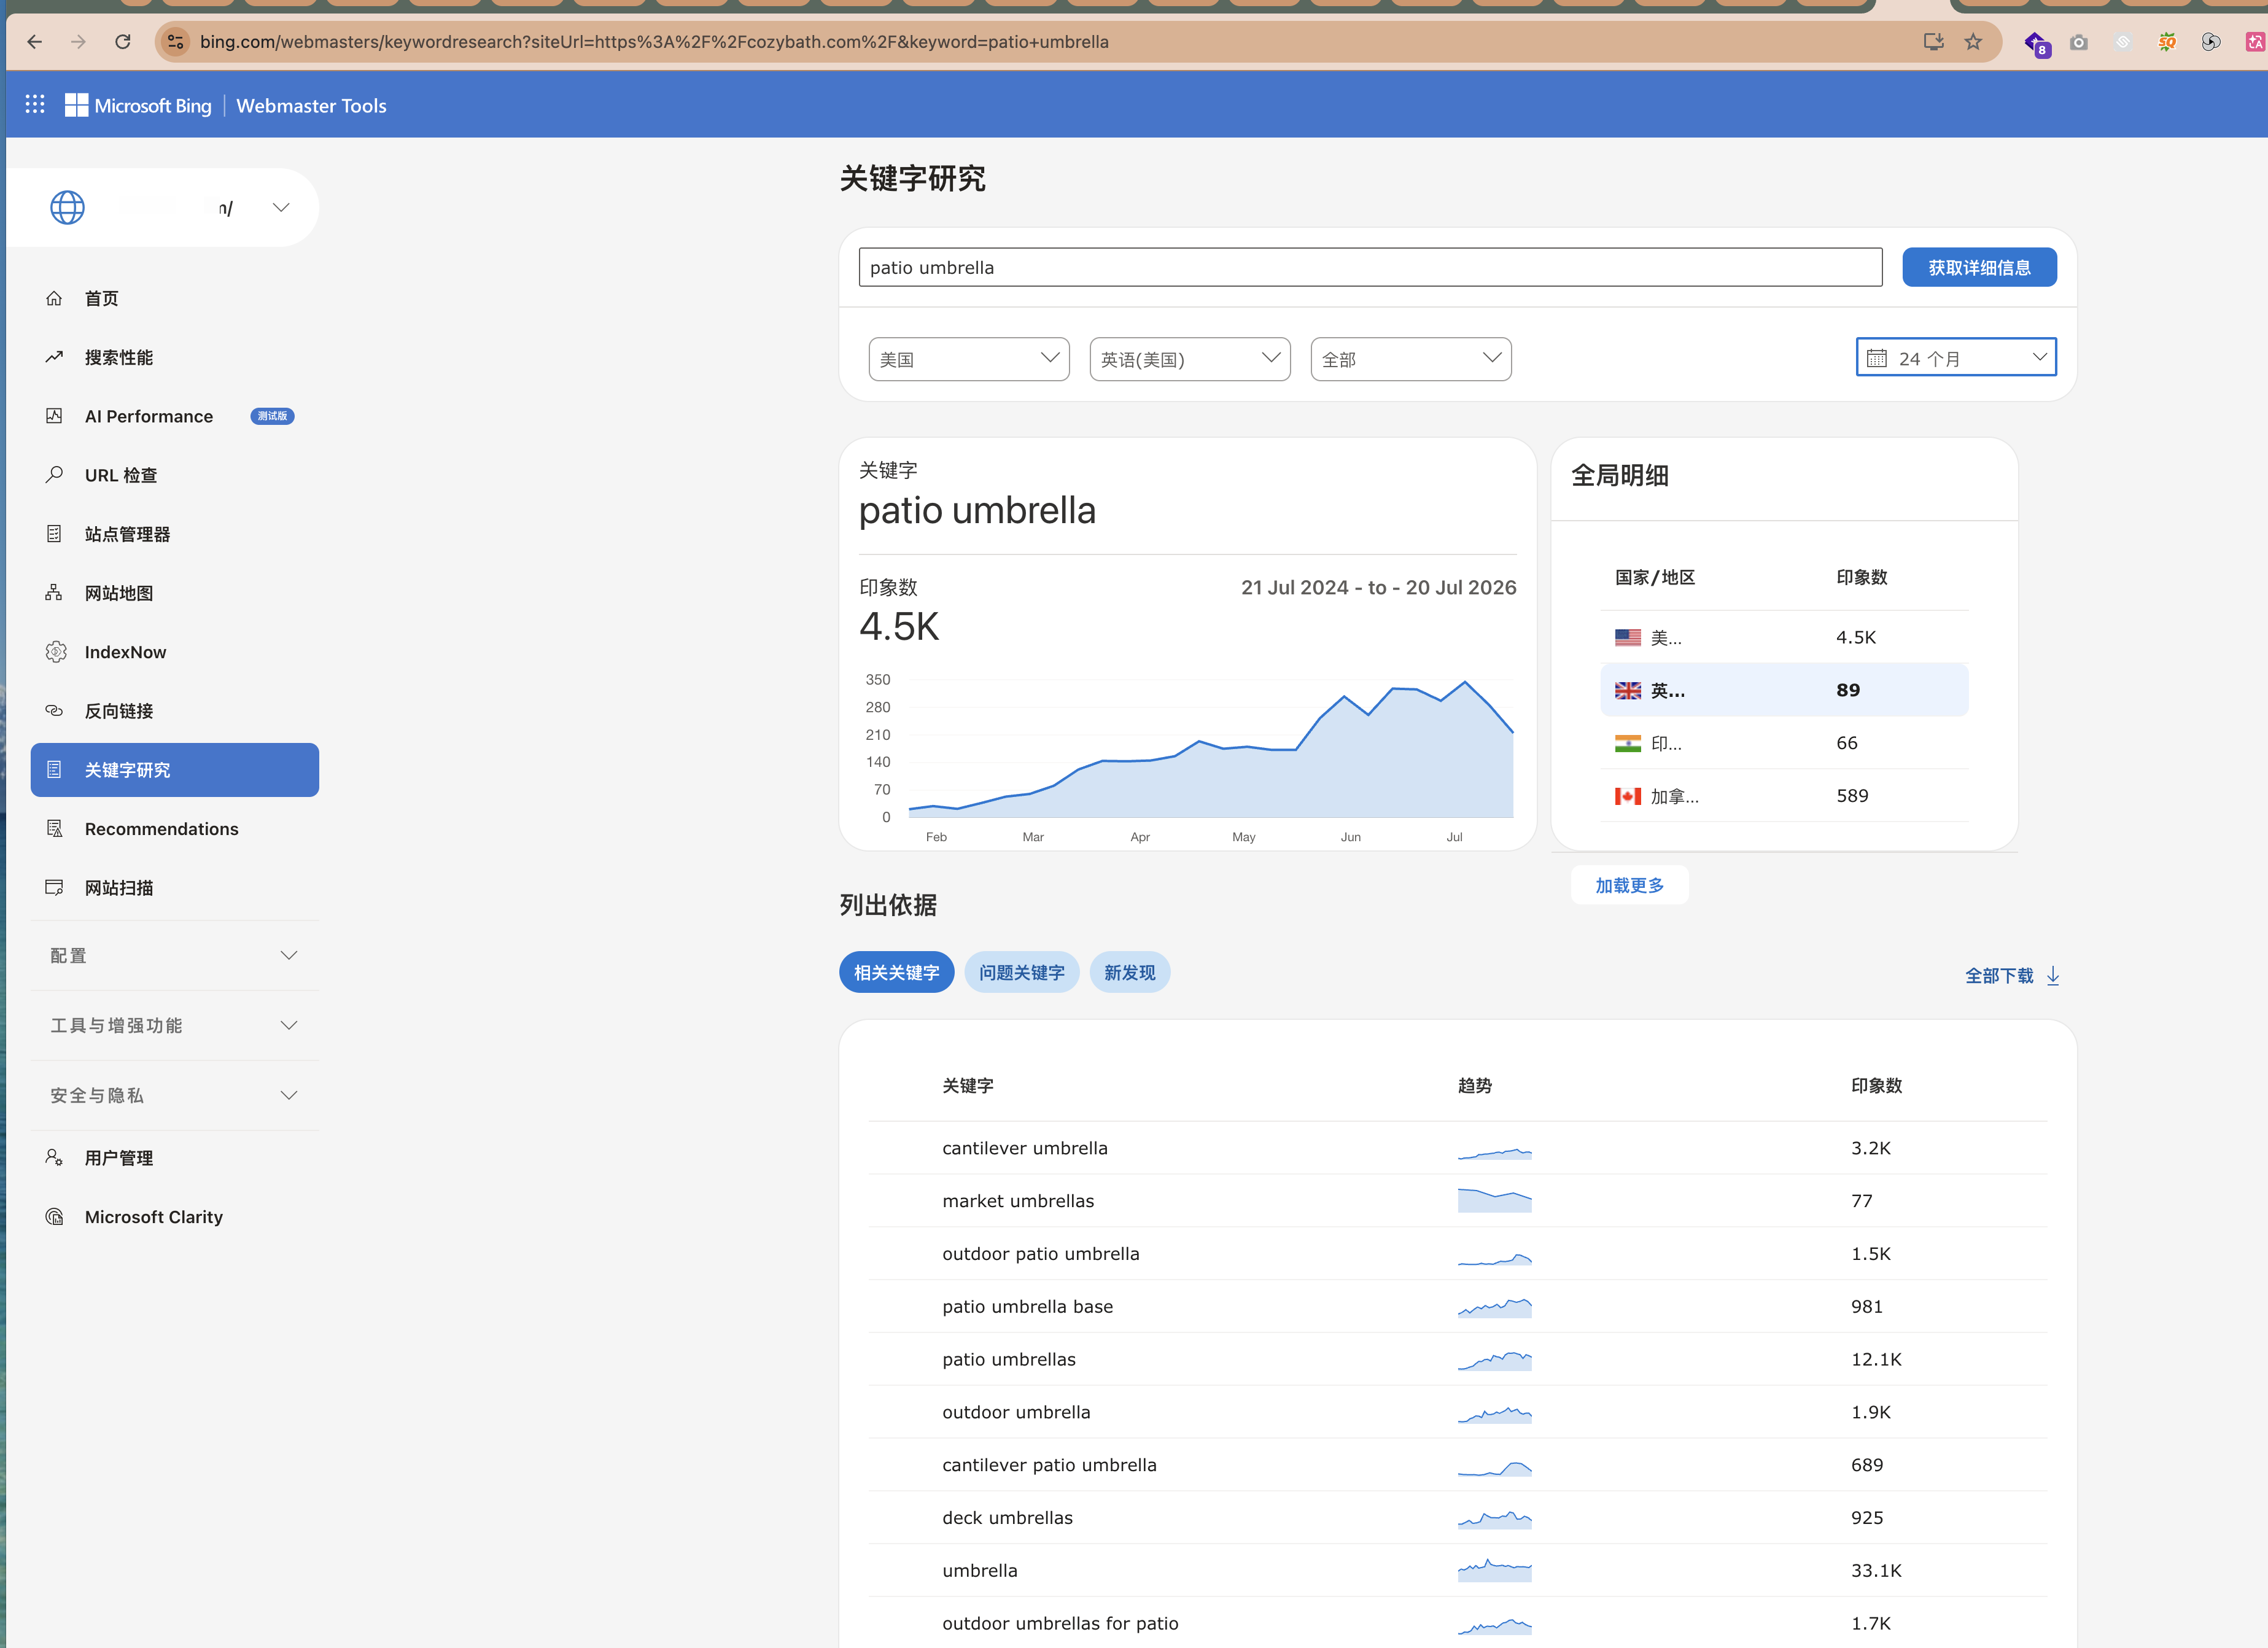Click the 网站扫描 site scan icon
Screen dimensions: 2268x1648
pos(54,888)
